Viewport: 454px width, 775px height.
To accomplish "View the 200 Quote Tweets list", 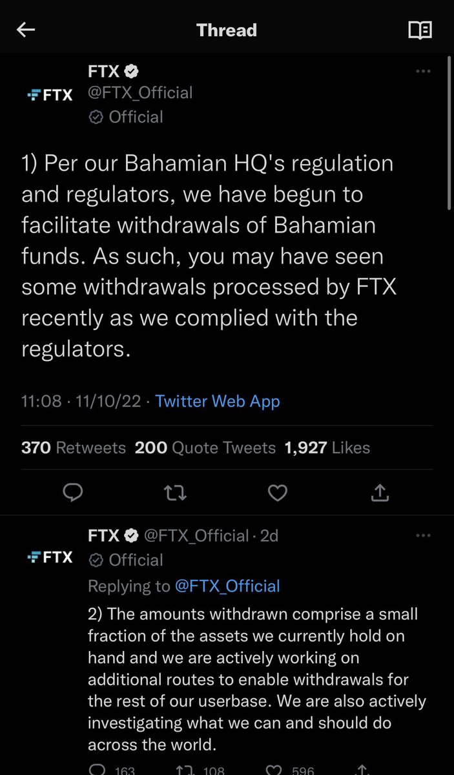I will (205, 448).
